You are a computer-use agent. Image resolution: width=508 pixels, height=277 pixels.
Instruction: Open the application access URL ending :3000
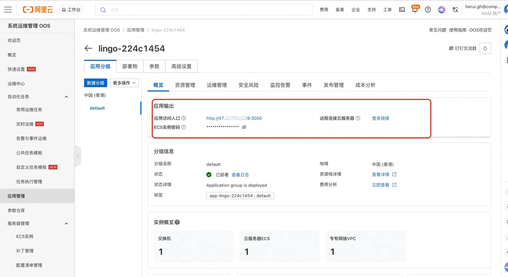[x=234, y=118]
